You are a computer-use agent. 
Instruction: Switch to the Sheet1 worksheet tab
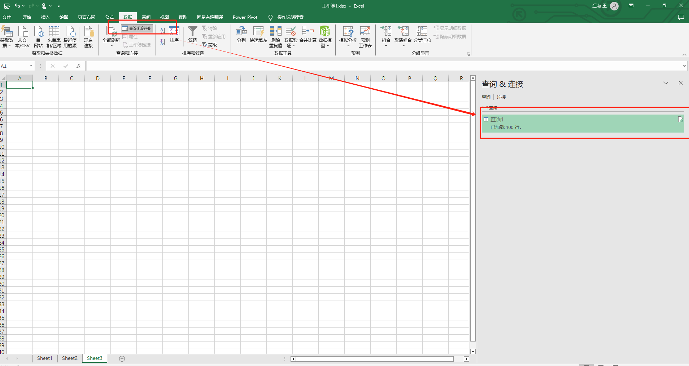[x=45, y=358]
